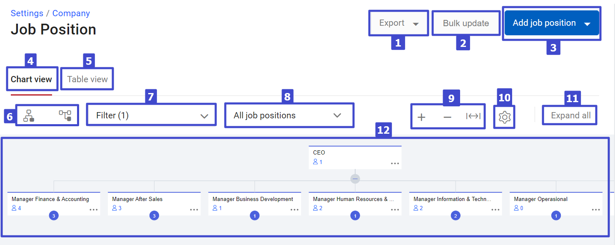Screen dimensions: 615x245
Task: Expand Manager Finance & Accounting subordinates badge
Action: [53, 216]
